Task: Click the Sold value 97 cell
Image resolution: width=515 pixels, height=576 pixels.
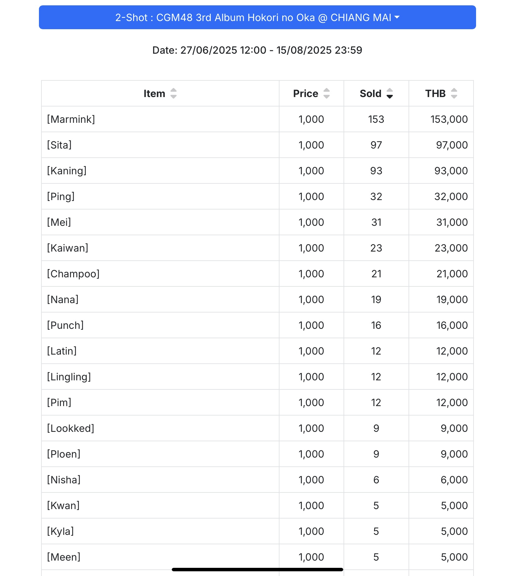Action: (376, 145)
